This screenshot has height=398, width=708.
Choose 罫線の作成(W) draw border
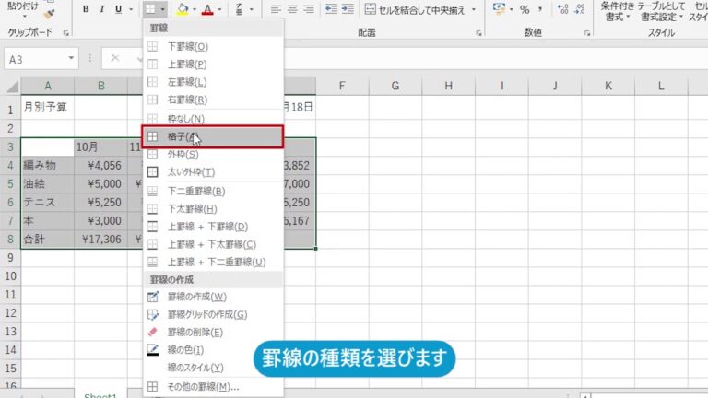pos(213,297)
